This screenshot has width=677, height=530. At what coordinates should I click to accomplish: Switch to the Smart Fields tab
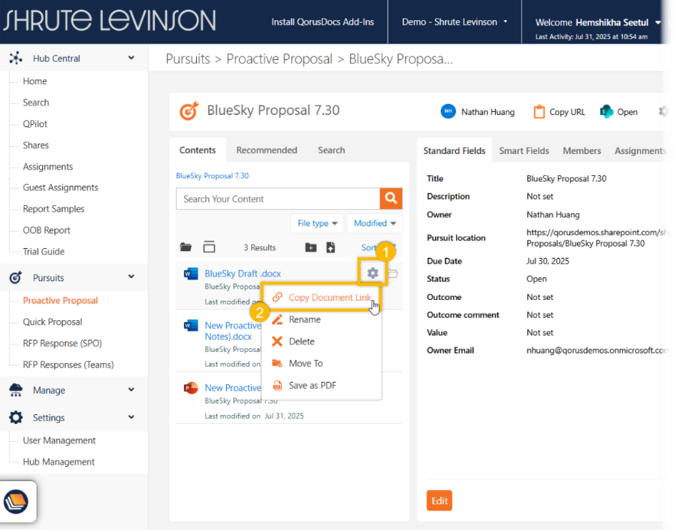(x=524, y=150)
